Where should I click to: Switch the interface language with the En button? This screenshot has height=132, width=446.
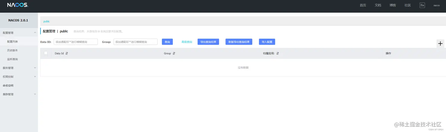tap(422, 5)
